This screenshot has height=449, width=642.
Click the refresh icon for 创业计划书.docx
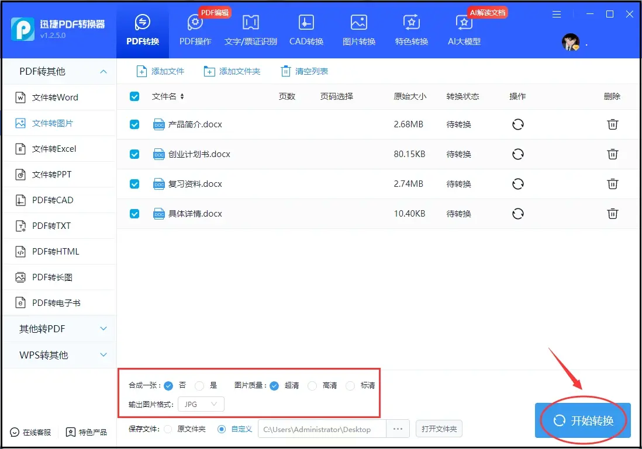pos(517,154)
